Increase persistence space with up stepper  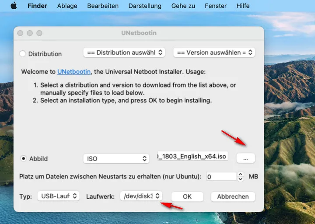pos(241,174)
